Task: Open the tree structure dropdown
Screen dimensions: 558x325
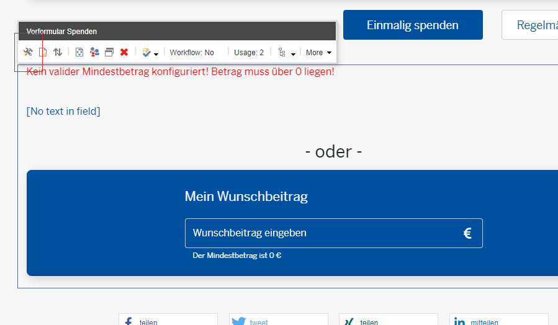Action: 286,53
